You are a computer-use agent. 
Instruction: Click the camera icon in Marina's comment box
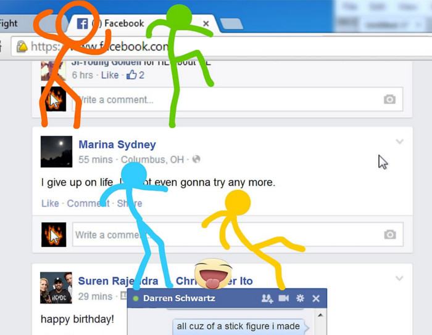pyautogui.click(x=389, y=235)
